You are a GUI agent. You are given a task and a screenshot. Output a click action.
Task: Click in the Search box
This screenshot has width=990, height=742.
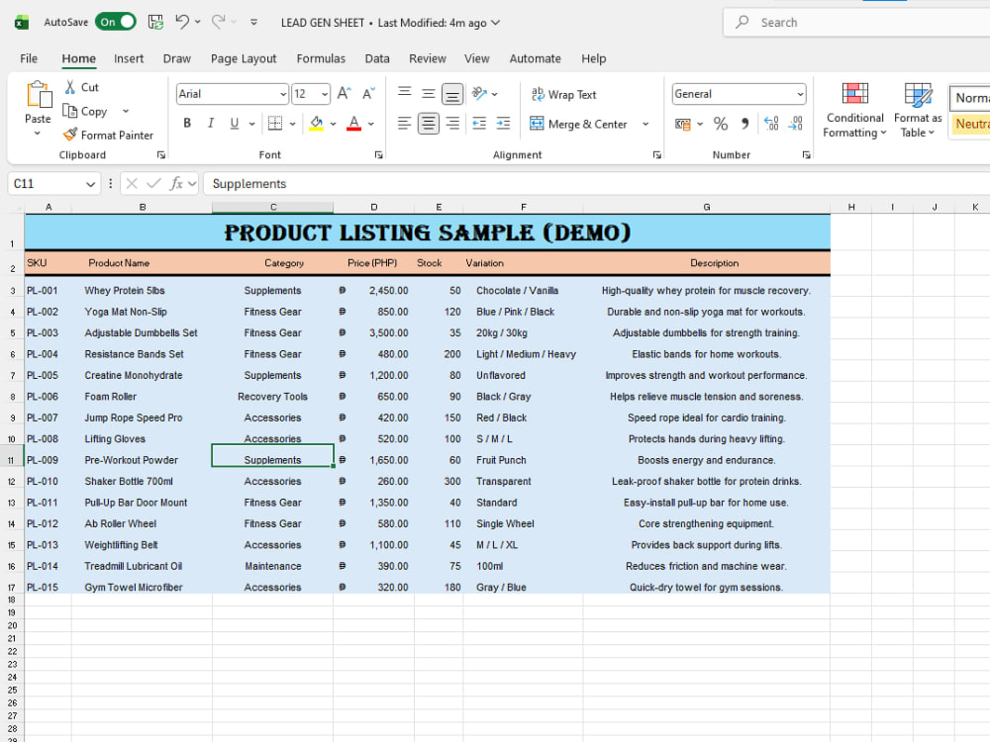click(856, 22)
